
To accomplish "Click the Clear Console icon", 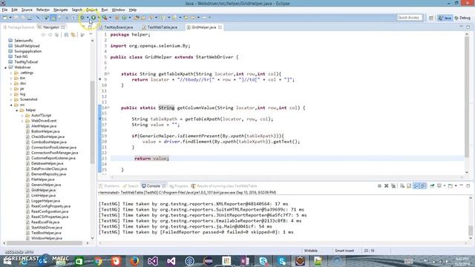I will click(402, 186).
